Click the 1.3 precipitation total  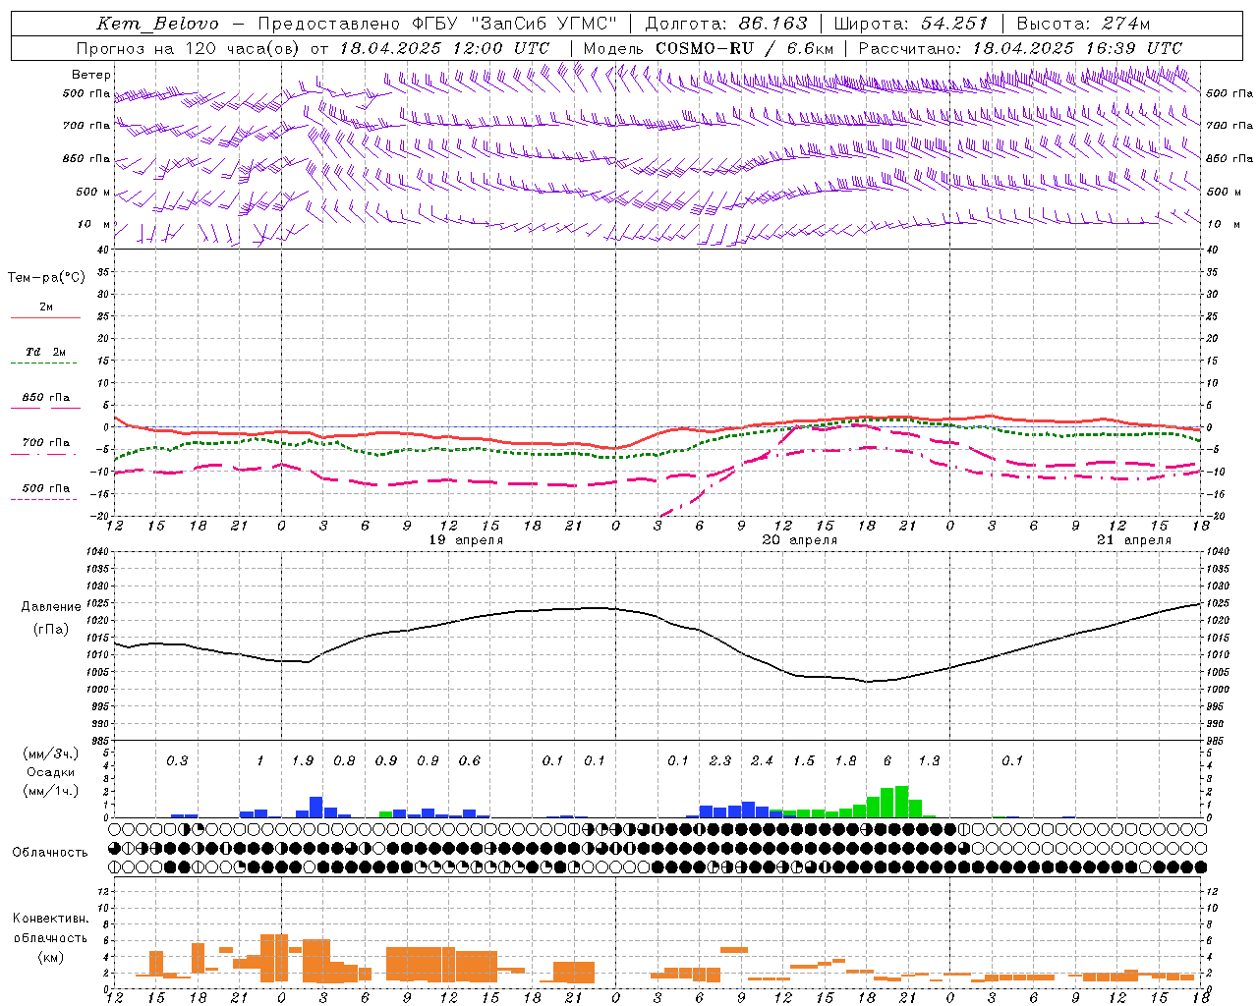click(929, 760)
